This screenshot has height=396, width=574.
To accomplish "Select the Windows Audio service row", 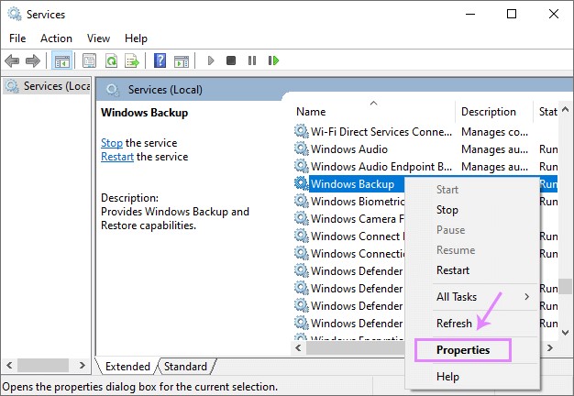I will click(349, 149).
